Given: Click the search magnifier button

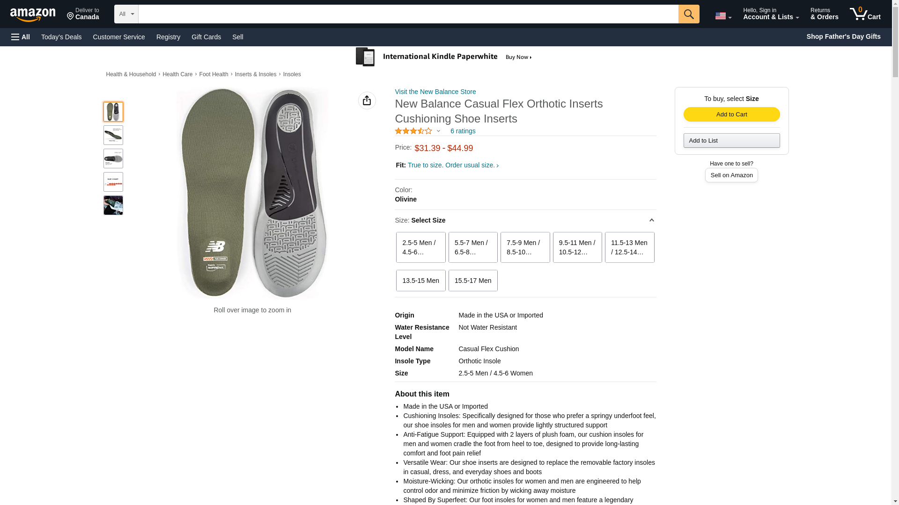Looking at the screenshot, I should [x=688, y=14].
